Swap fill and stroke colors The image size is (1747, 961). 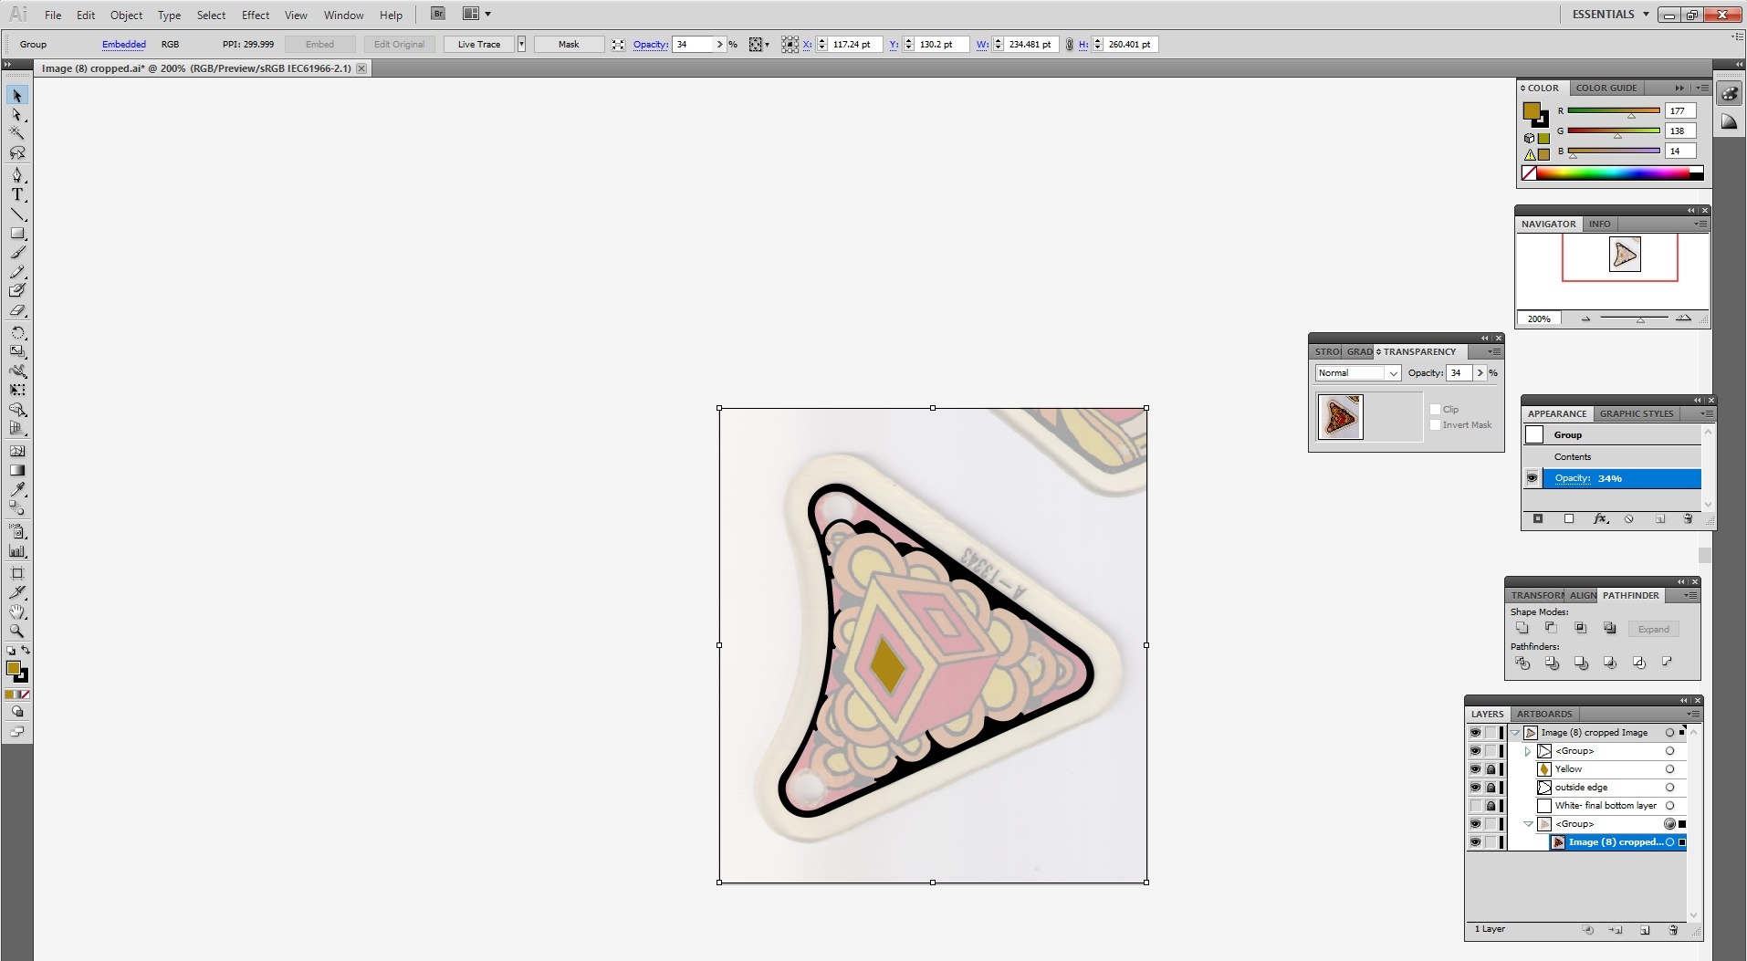26,651
